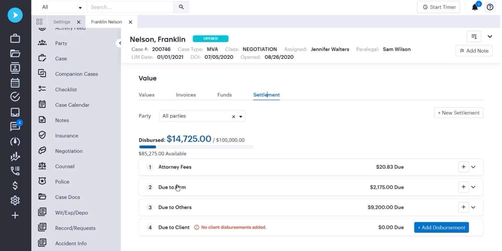This screenshot has width=502, height=251.
Task: Expand the Attorney Fees disbursement row
Action: [473, 167]
